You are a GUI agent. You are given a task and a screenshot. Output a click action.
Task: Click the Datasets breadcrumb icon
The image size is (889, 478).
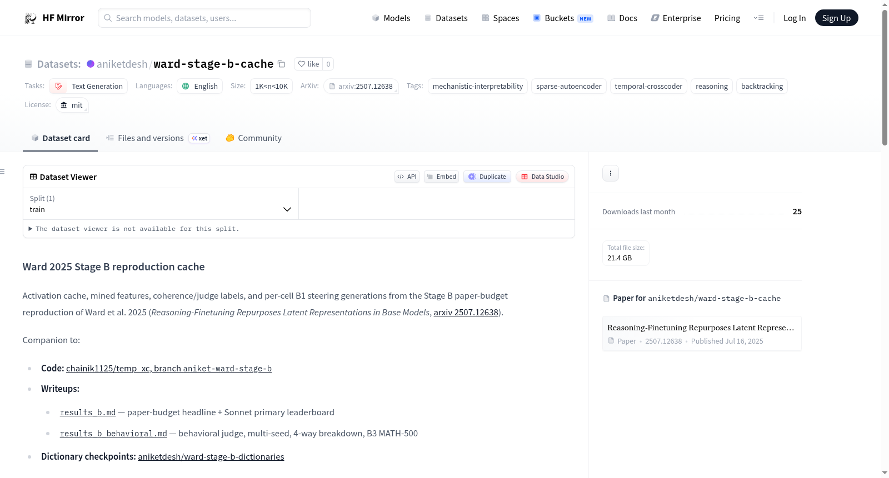point(28,64)
